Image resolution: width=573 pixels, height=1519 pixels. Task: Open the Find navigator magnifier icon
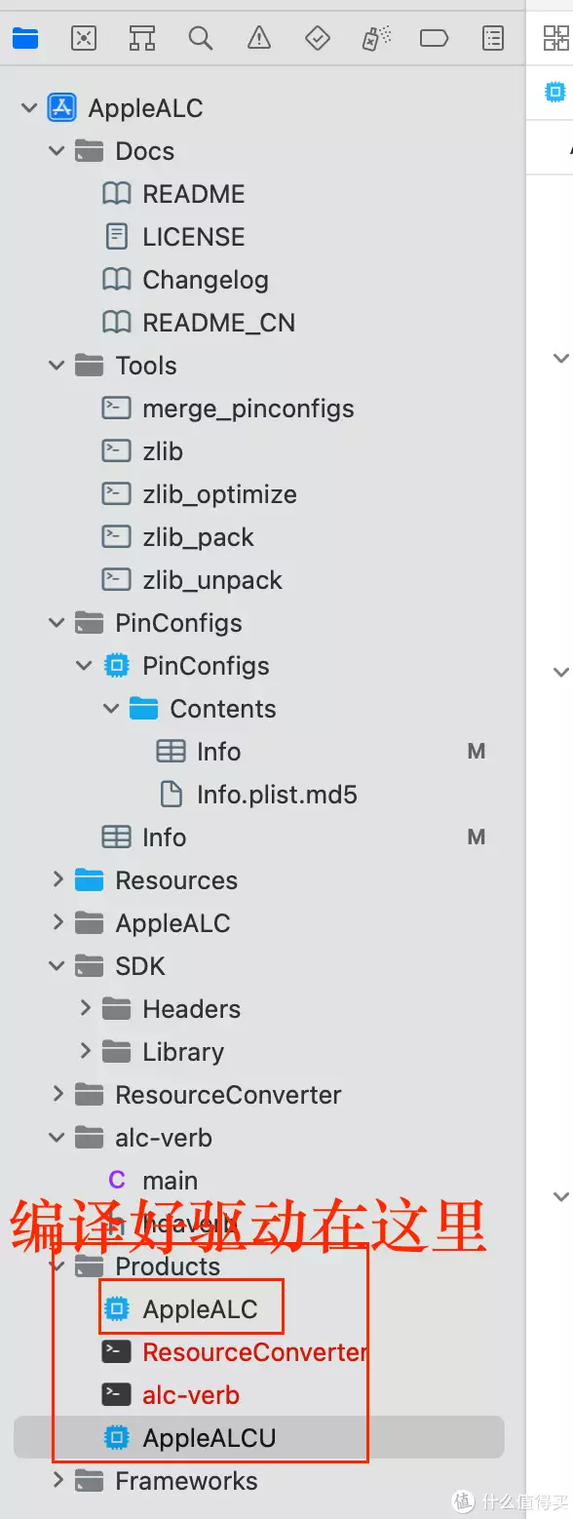pos(201,38)
